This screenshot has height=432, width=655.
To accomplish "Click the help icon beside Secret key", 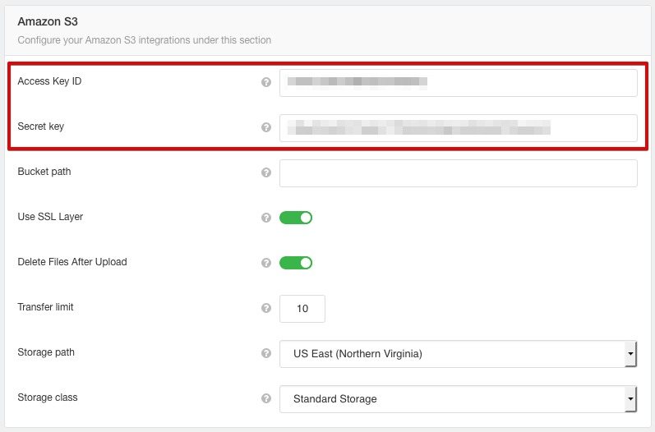I will point(266,127).
